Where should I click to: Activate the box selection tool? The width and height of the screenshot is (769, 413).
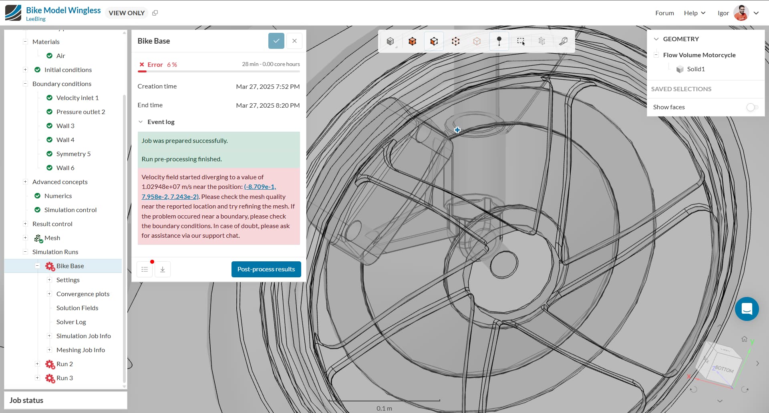(521, 41)
